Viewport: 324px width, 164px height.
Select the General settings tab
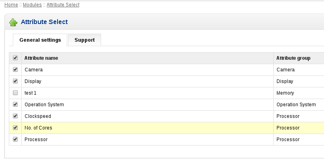coord(40,40)
